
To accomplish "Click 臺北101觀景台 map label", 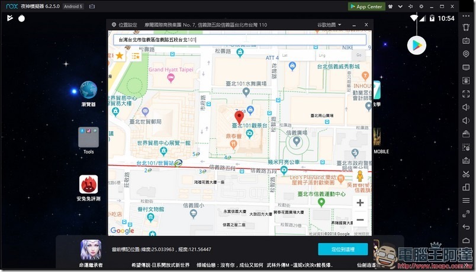I will 249,125.
